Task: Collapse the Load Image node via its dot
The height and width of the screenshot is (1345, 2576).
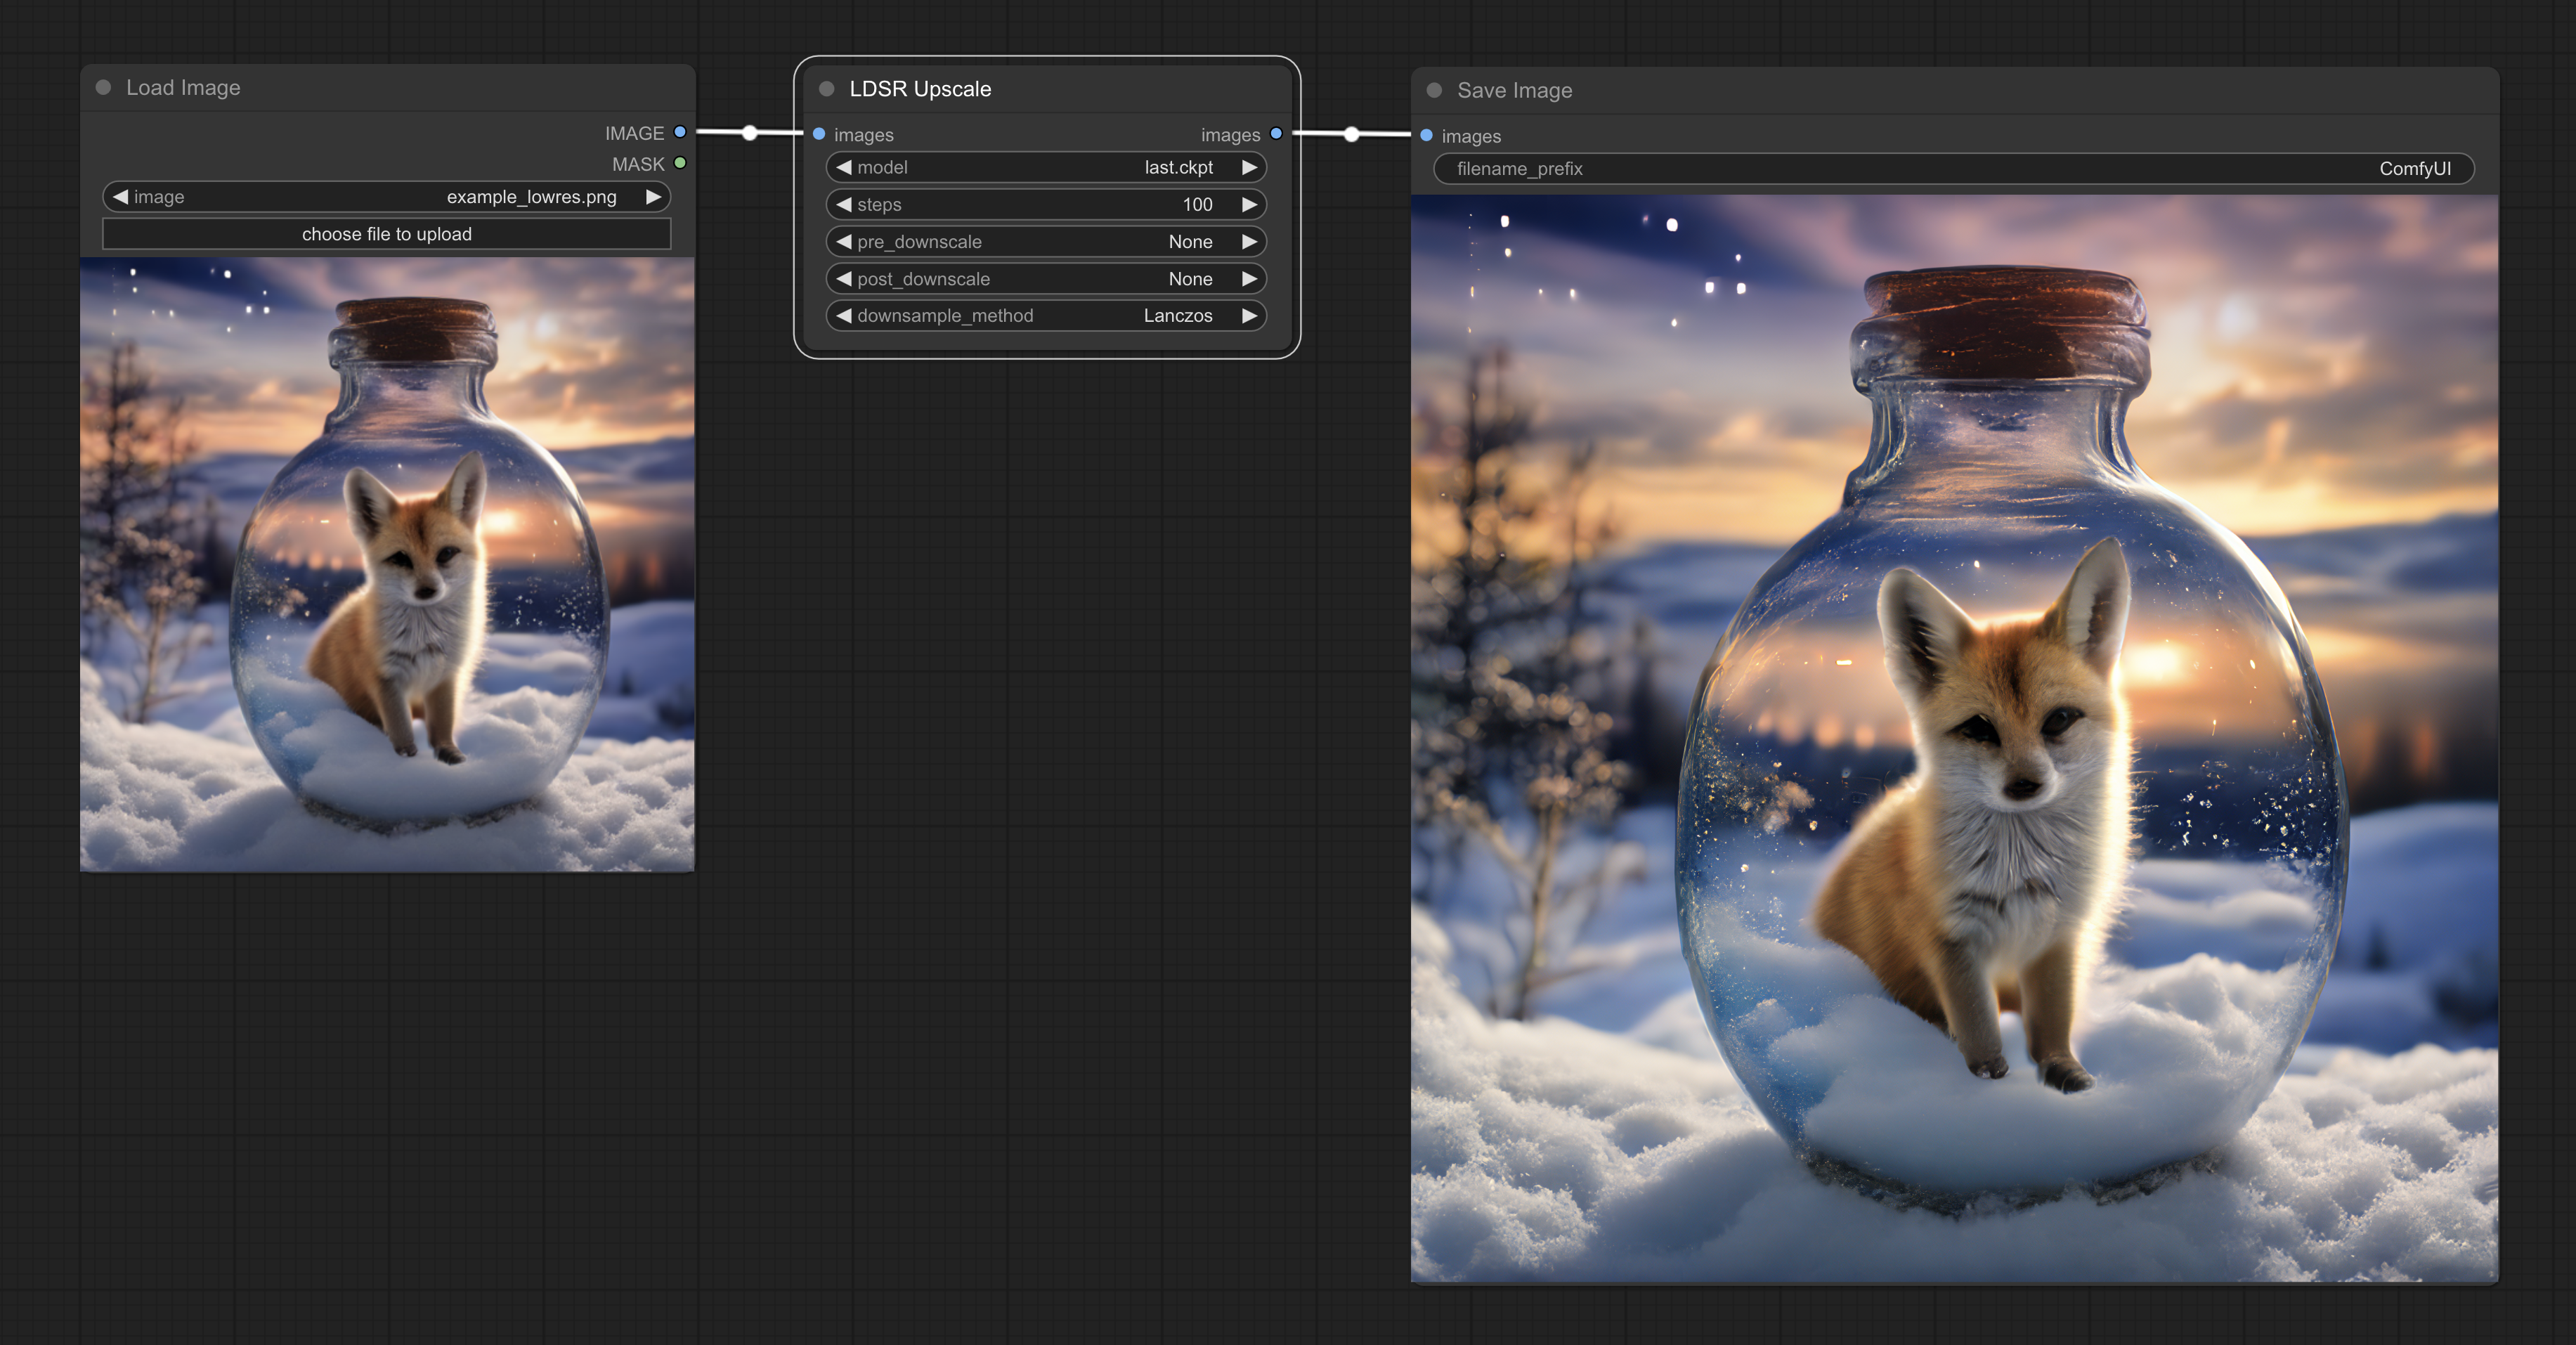Action: coord(103,88)
